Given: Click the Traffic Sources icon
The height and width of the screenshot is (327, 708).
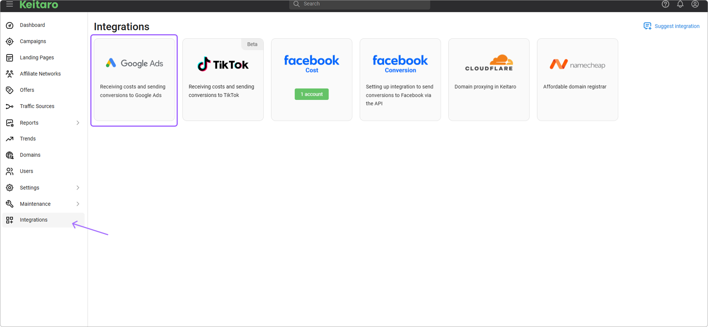Looking at the screenshot, I should [x=10, y=106].
